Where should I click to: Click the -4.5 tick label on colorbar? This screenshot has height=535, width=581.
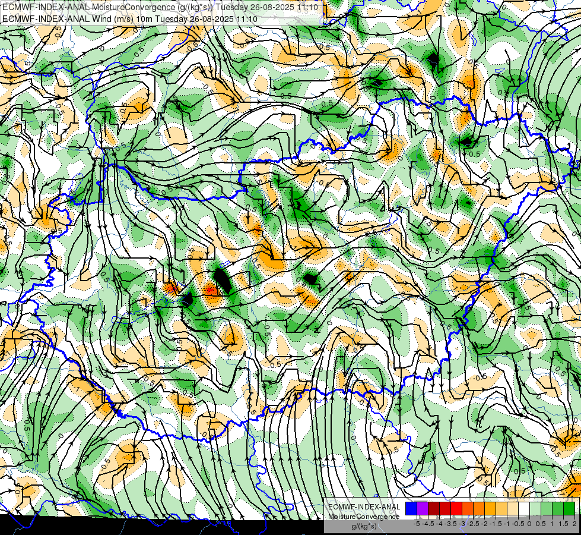pyautogui.click(x=428, y=524)
